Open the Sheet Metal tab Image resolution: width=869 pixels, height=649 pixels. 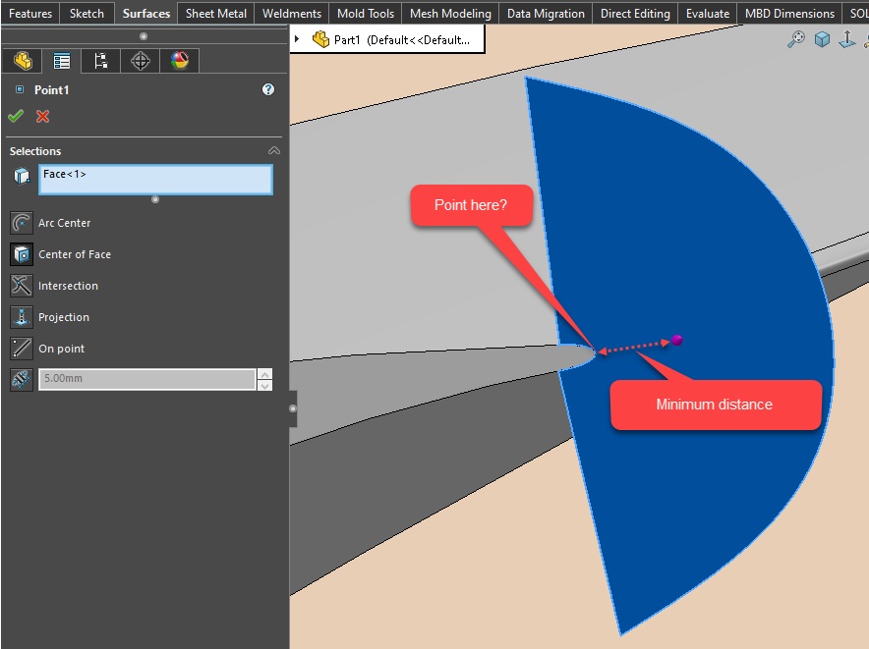pos(216,14)
